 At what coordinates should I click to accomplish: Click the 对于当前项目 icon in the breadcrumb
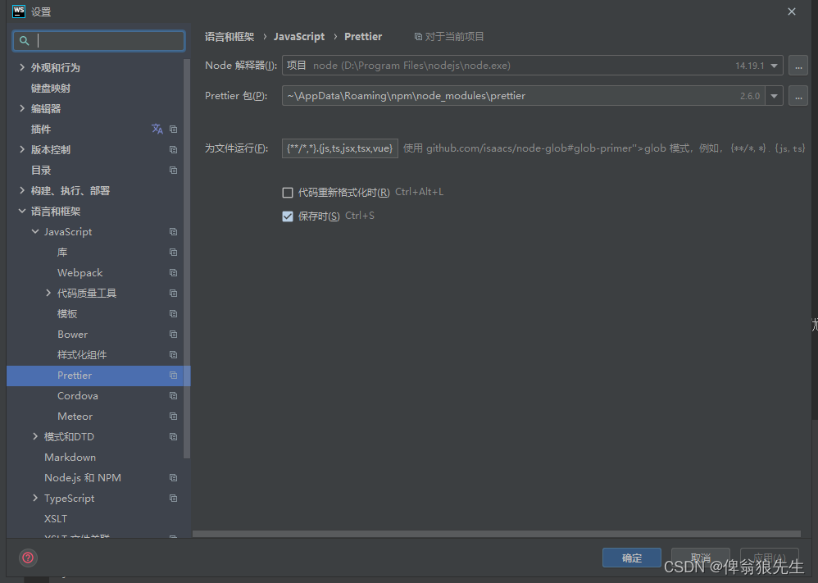418,37
